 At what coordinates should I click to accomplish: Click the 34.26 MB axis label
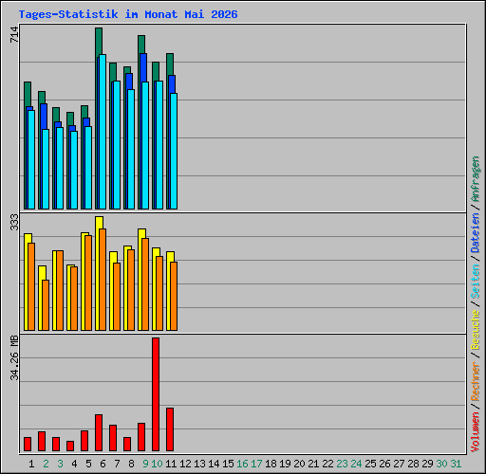coord(14,357)
